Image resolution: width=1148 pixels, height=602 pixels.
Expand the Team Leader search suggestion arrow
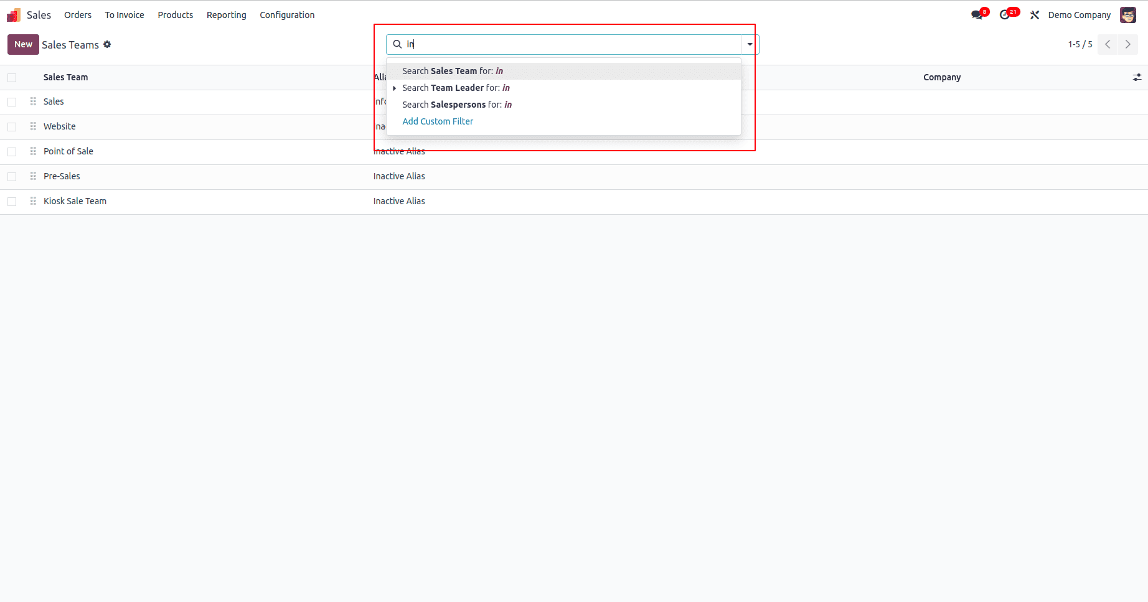point(395,88)
